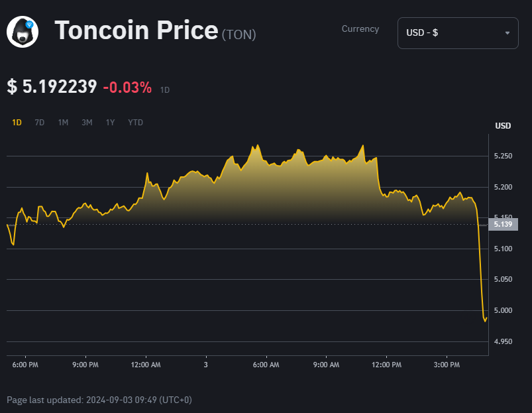This screenshot has height=413, width=532.
Task: Click the Toncoin logo icon
Action: click(x=23, y=31)
